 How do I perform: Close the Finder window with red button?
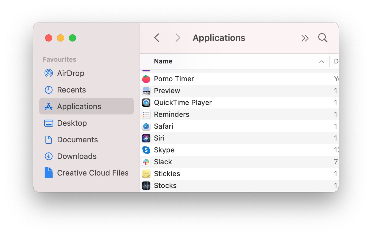click(49, 38)
